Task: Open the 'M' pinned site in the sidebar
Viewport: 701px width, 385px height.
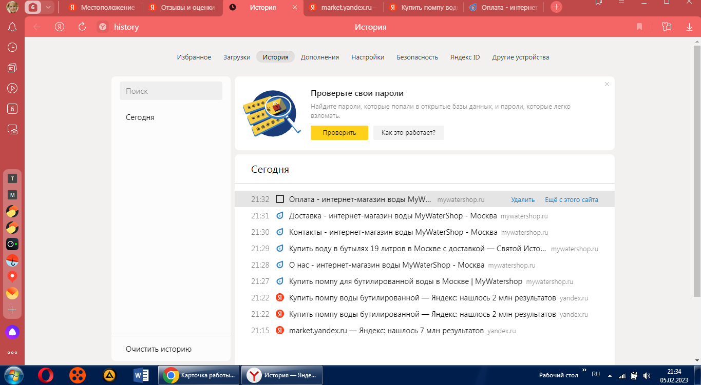Action: pos(12,195)
